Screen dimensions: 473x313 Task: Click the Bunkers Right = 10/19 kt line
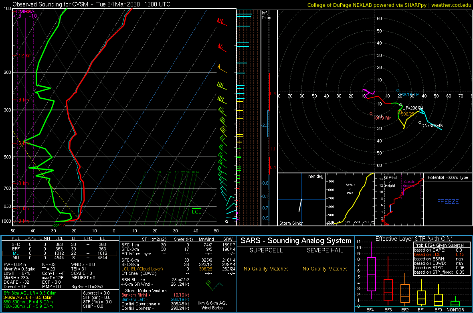156,295
